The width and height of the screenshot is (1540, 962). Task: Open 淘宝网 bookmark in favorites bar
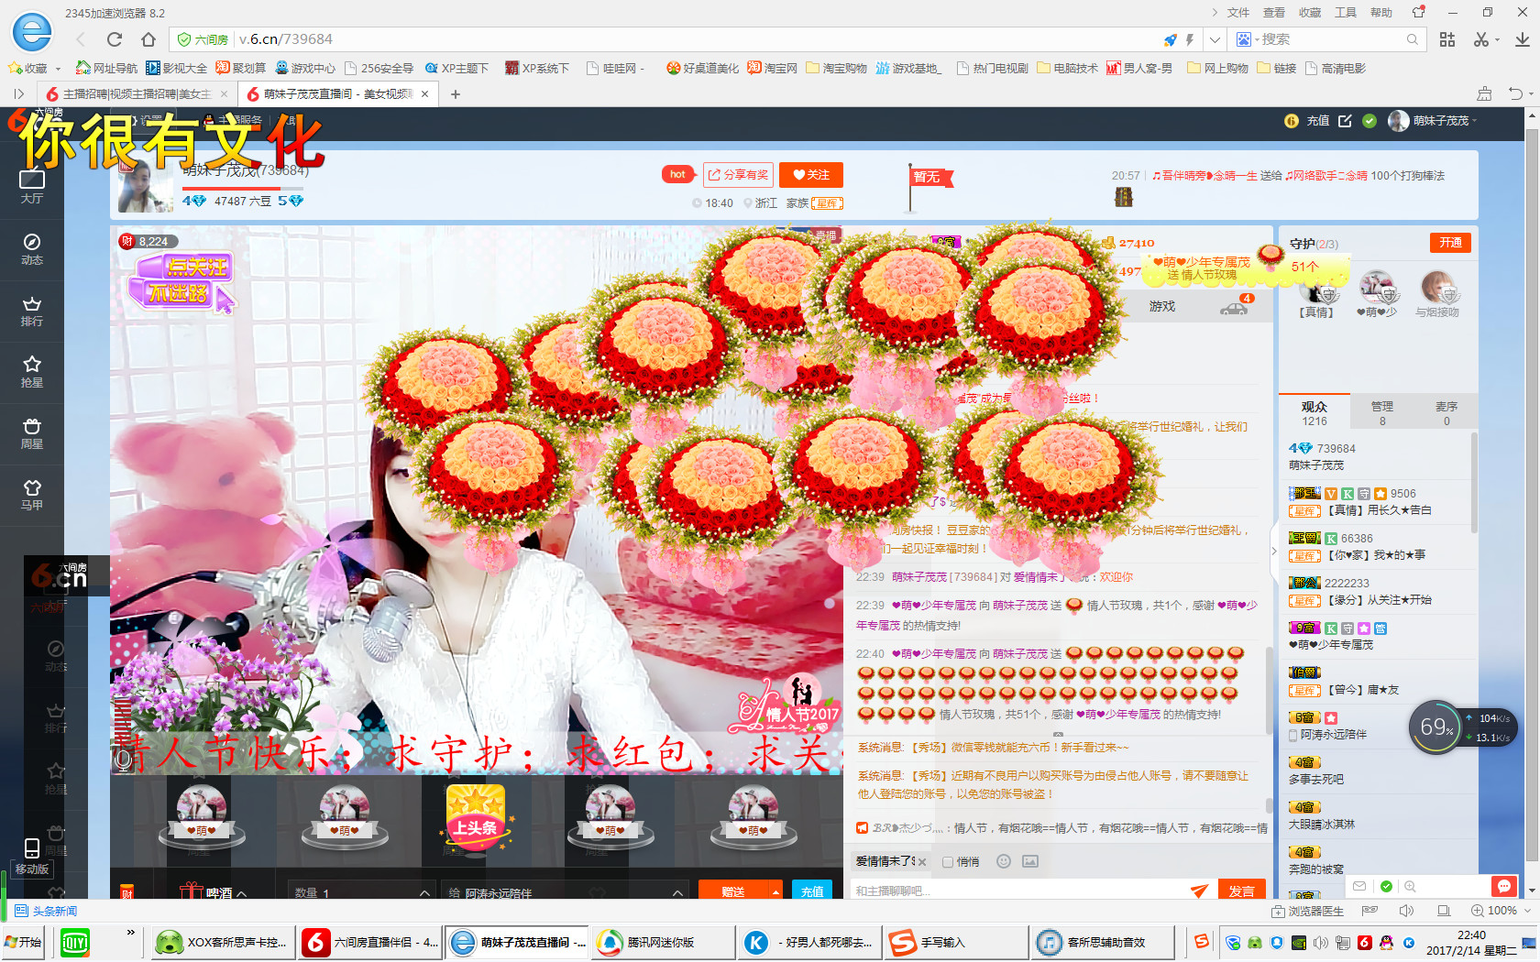[772, 68]
